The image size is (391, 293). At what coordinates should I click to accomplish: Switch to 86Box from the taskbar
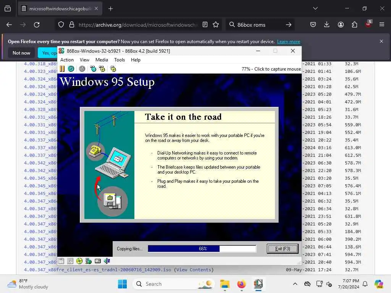pos(259,284)
